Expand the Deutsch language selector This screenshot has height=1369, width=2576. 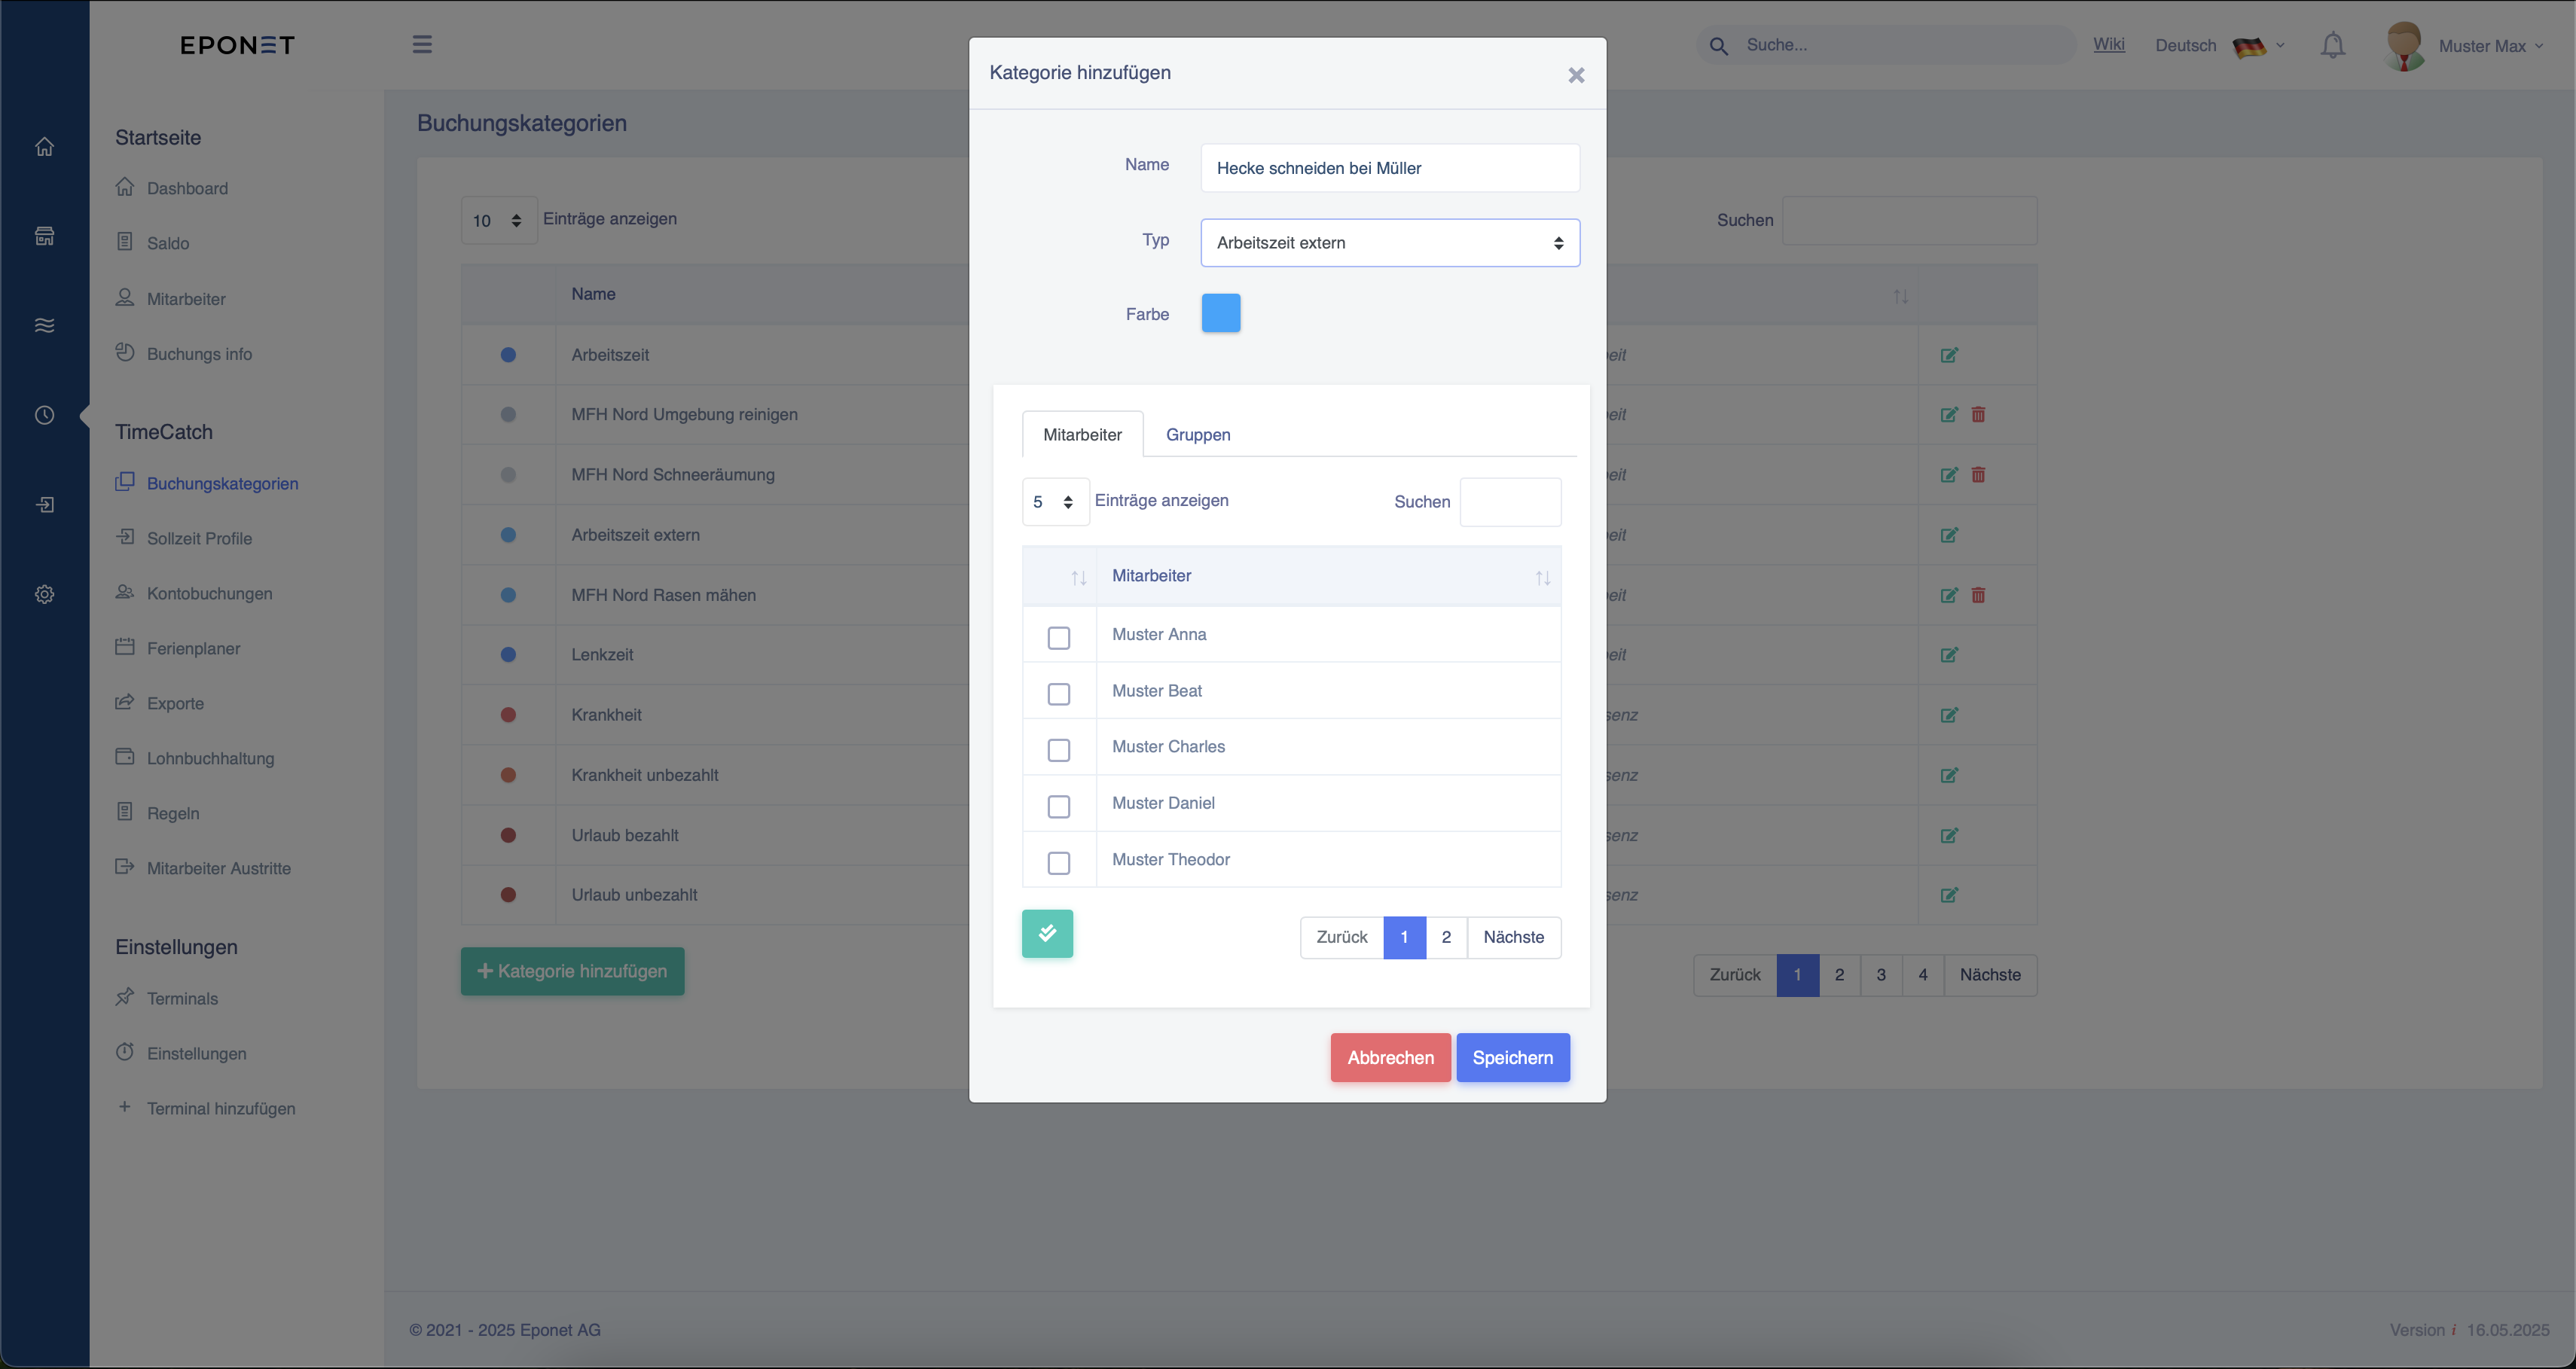click(2219, 45)
